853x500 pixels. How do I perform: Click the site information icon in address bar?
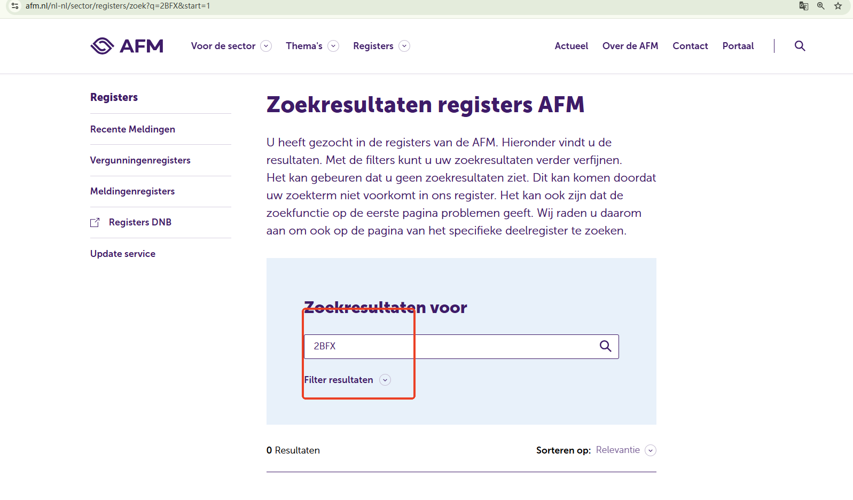tap(15, 6)
